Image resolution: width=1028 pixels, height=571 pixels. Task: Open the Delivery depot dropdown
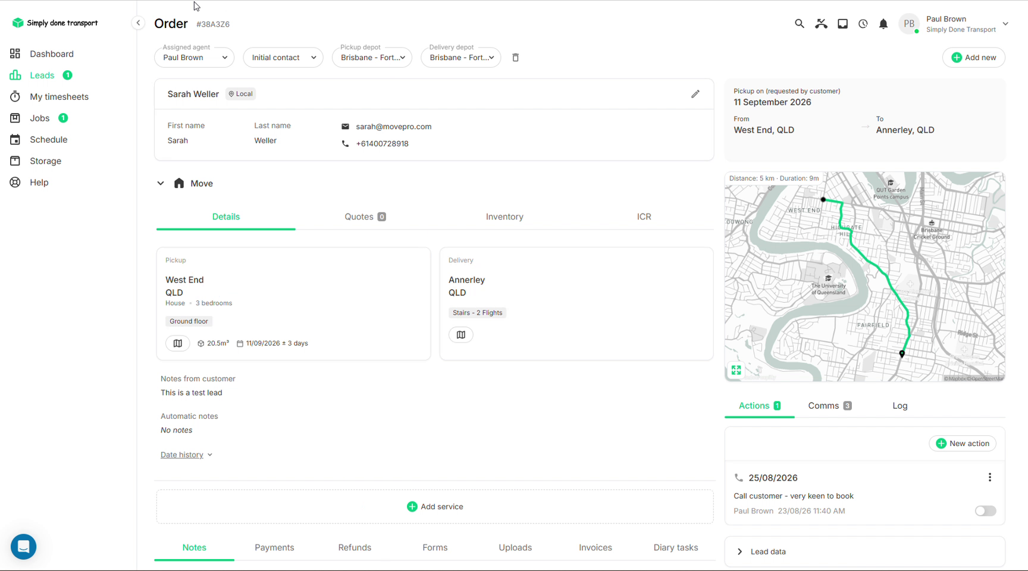click(461, 58)
